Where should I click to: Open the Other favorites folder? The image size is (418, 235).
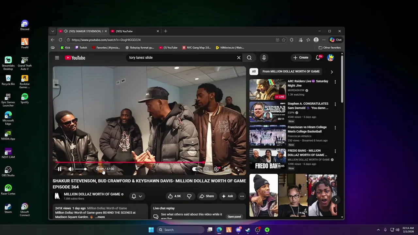(330, 48)
